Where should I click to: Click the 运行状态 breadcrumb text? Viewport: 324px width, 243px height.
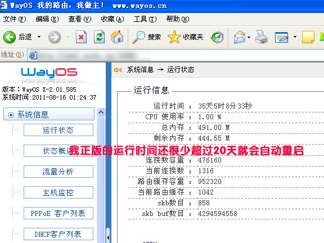click(181, 70)
